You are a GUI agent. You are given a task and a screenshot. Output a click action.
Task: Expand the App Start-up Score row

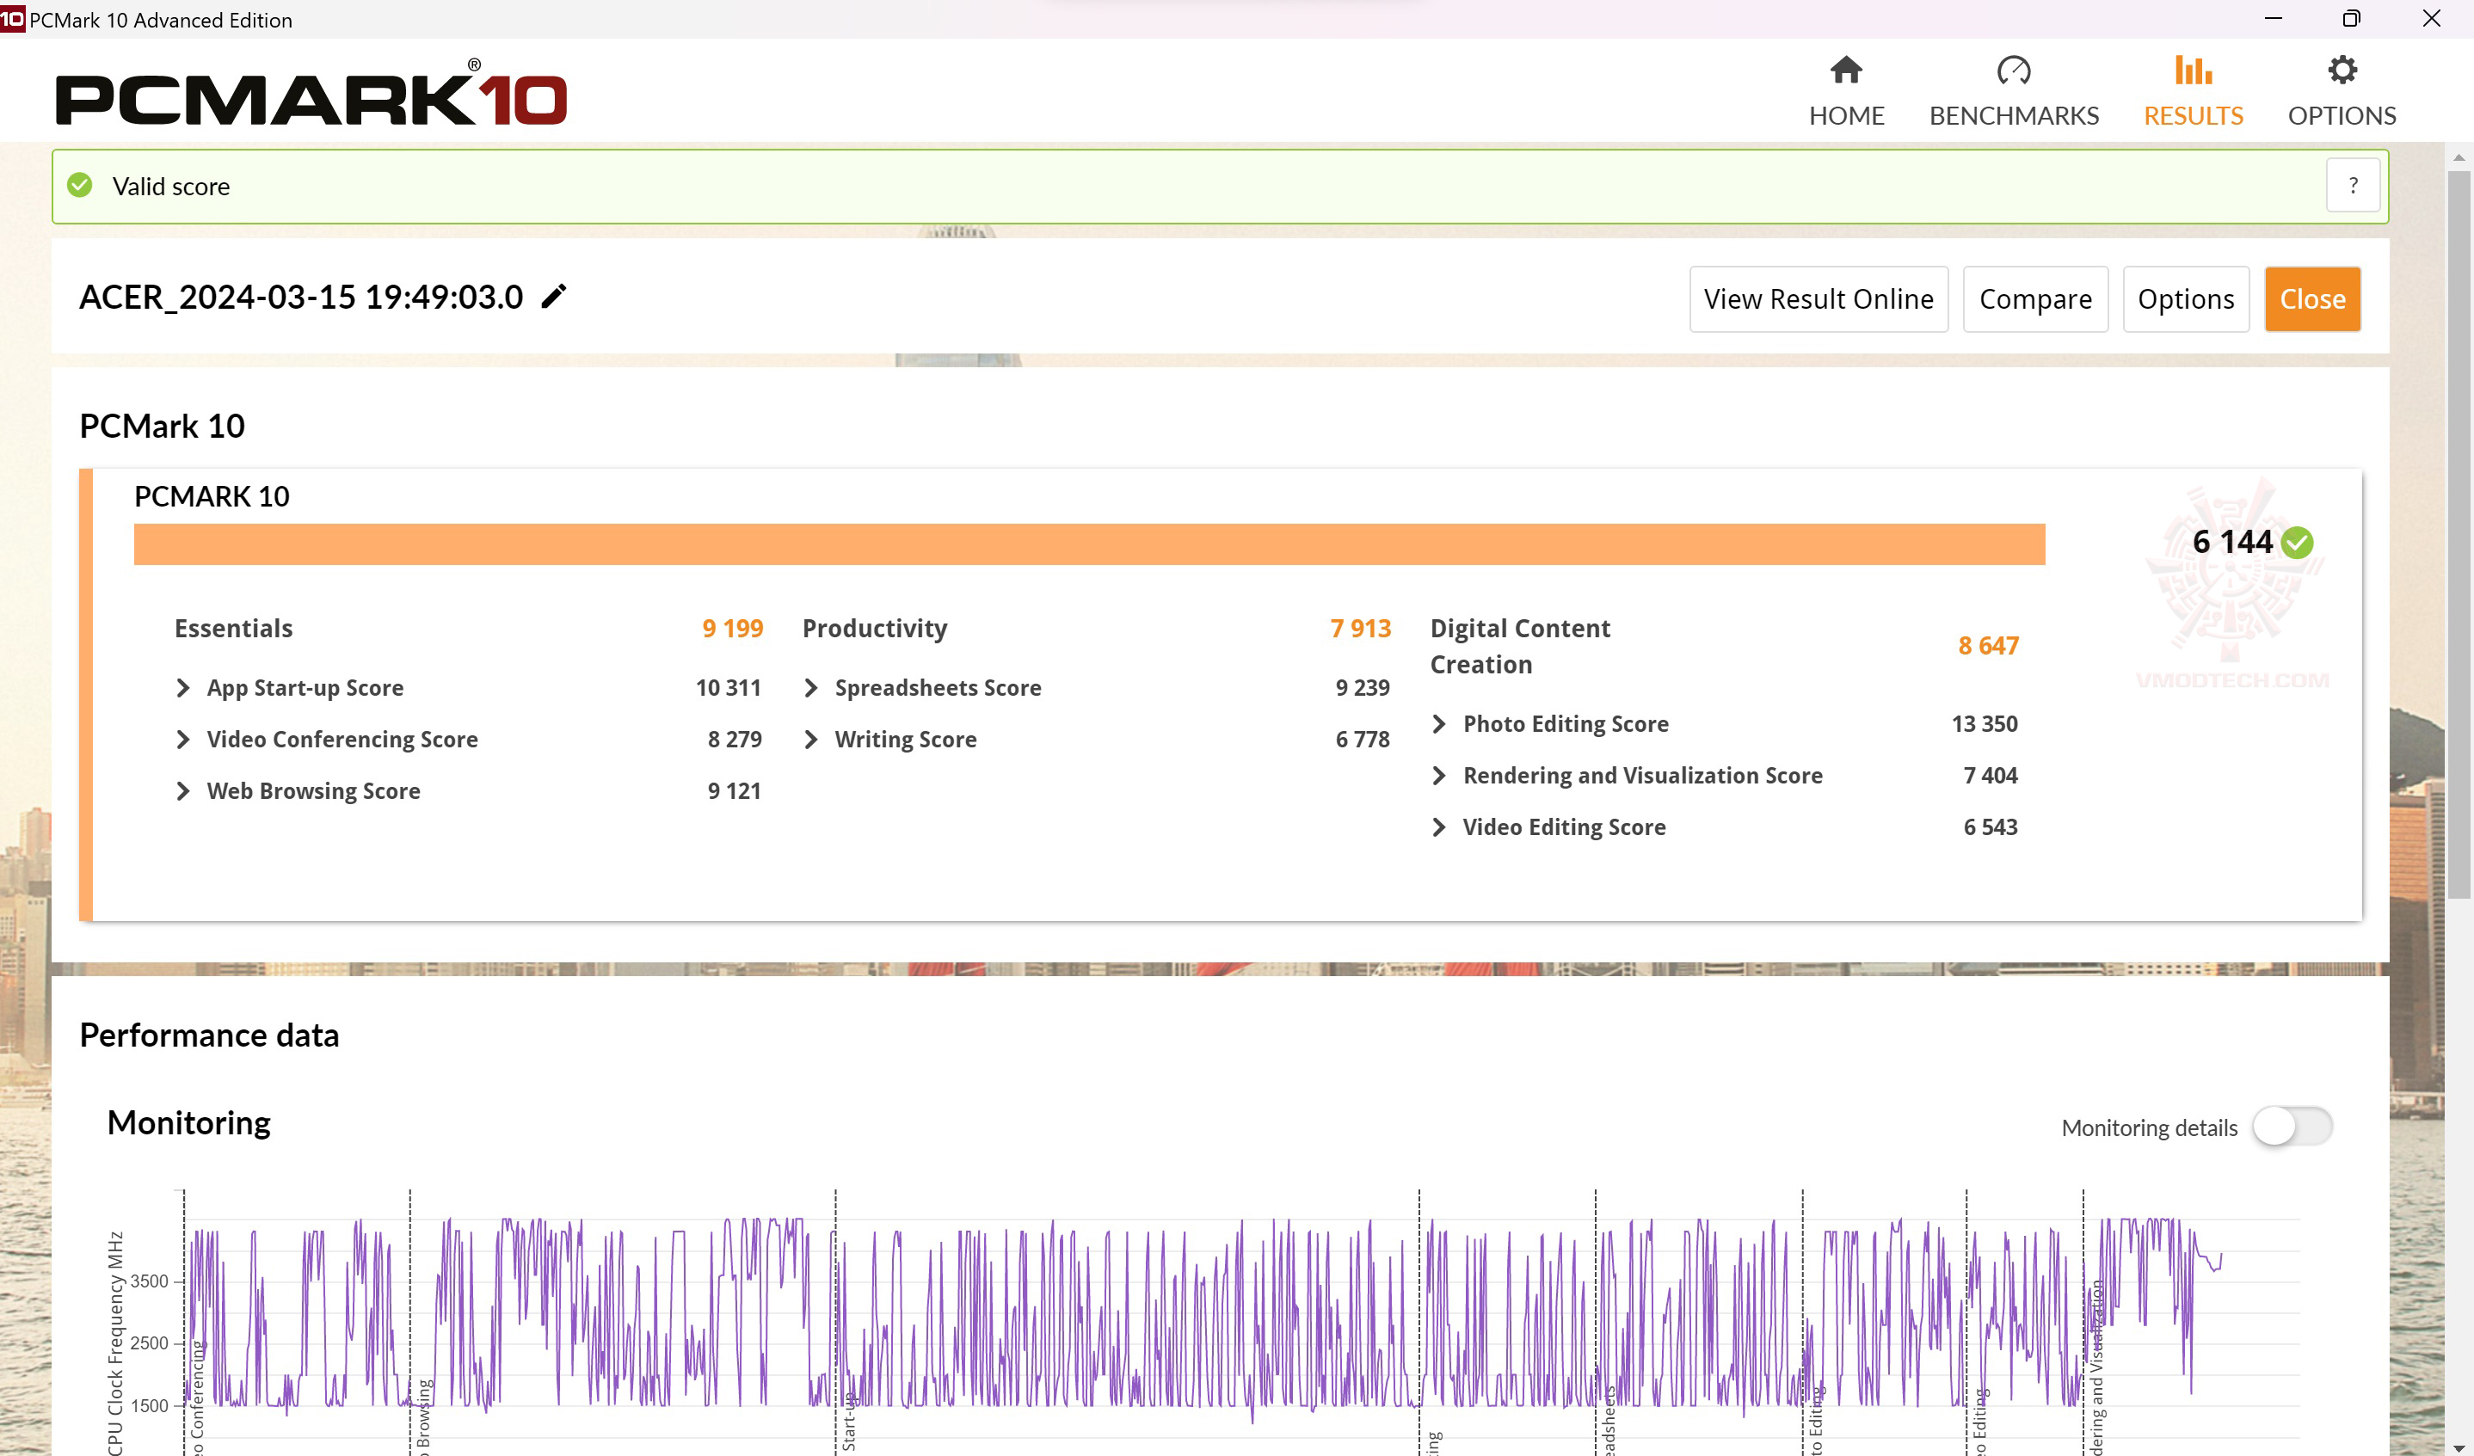[182, 688]
